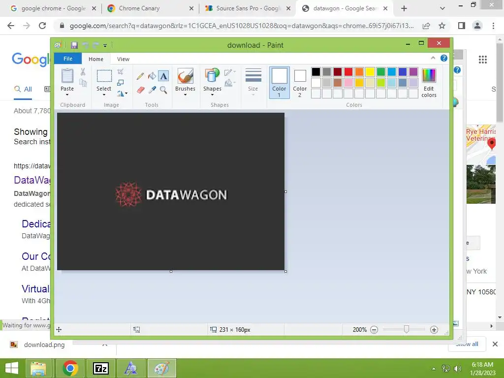The image size is (504, 378).
Task: Reload the page in Chrome
Action: pos(42,26)
